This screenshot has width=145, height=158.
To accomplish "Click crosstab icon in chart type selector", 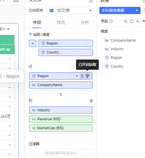I will 51,10.
